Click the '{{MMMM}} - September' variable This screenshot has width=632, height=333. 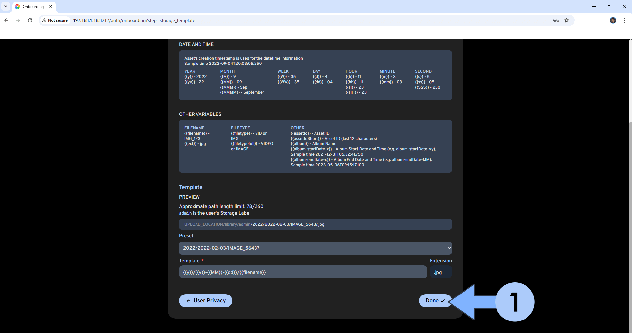coord(242,92)
